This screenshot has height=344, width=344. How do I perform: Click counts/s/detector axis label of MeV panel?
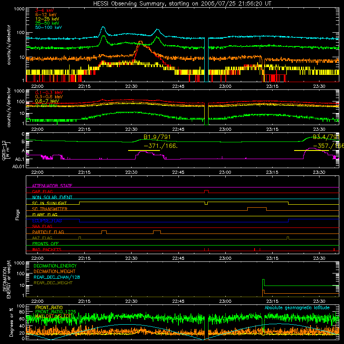[9, 107]
